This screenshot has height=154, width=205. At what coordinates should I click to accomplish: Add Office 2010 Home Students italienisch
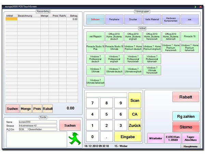pos(171,36)
